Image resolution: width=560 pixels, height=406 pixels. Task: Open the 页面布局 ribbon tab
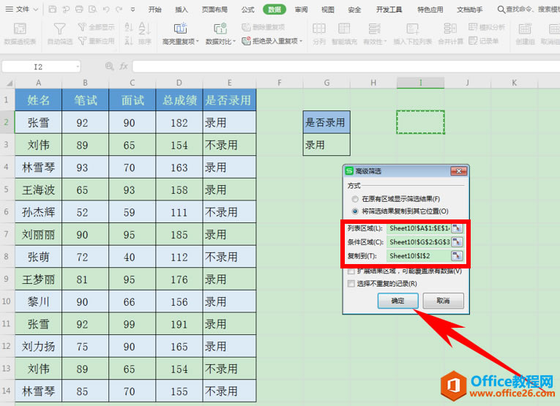214,10
